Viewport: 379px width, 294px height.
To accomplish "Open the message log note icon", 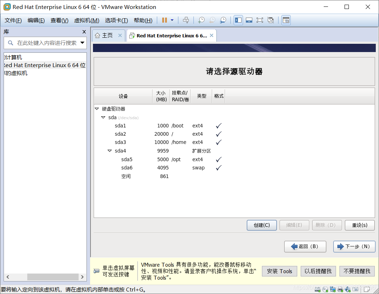I will point(367,289).
